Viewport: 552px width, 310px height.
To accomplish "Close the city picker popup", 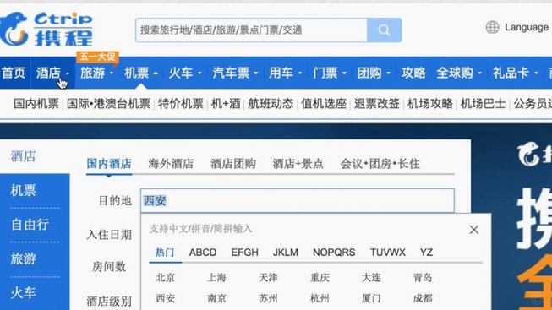I will coord(474,230).
